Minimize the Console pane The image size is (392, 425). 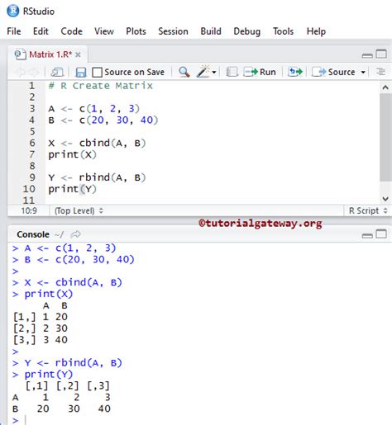pyautogui.click(x=367, y=236)
